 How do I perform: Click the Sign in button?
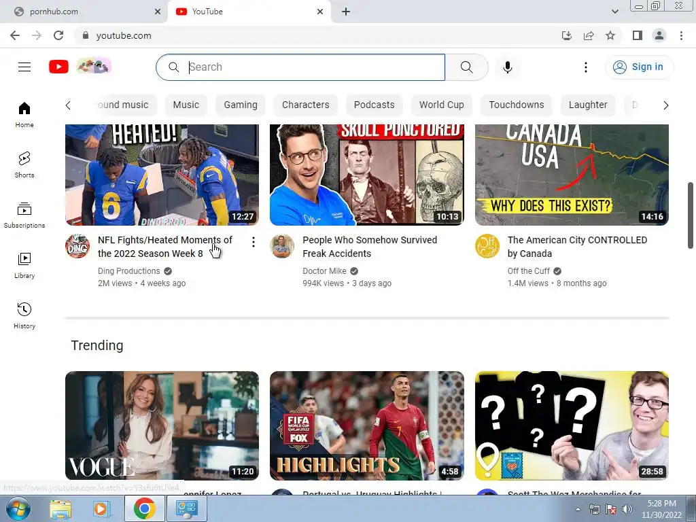point(639,67)
